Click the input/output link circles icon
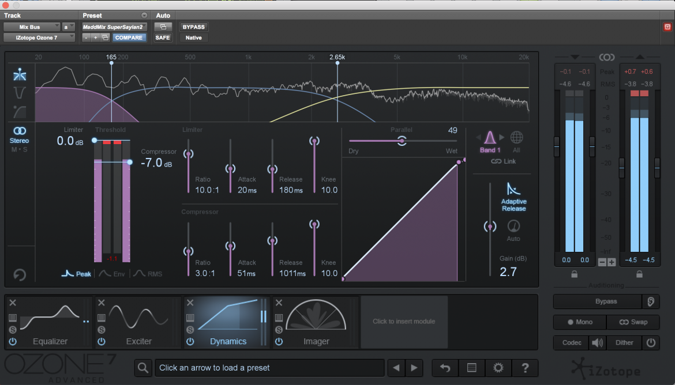675x385 pixels. (606, 57)
